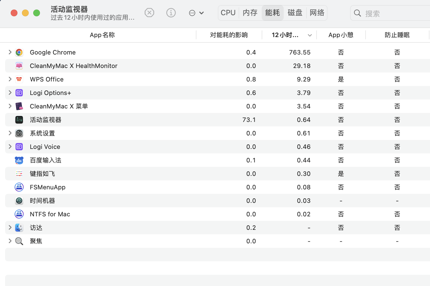Expand the 访达 Finder process row
The width and height of the screenshot is (430, 286).
[x=10, y=228]
